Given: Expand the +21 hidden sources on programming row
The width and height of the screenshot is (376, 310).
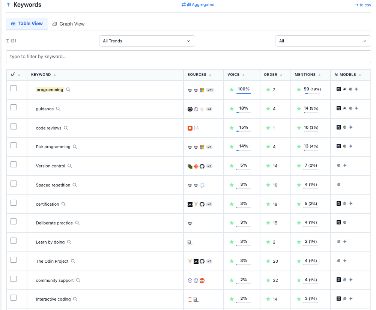Looking at the screenshot, I should click(x=209, y=89).
